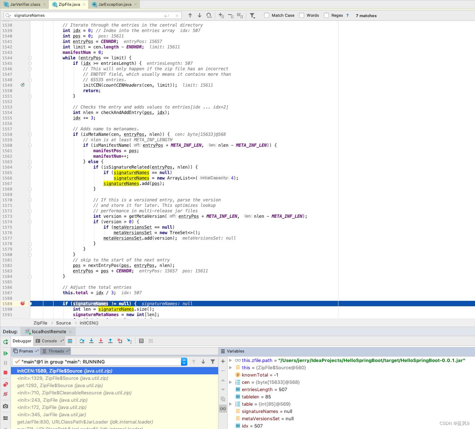Click the ZipFile breadcrumb
The height and width of the screenshot is (429, 475).
[x=40, y=323]
